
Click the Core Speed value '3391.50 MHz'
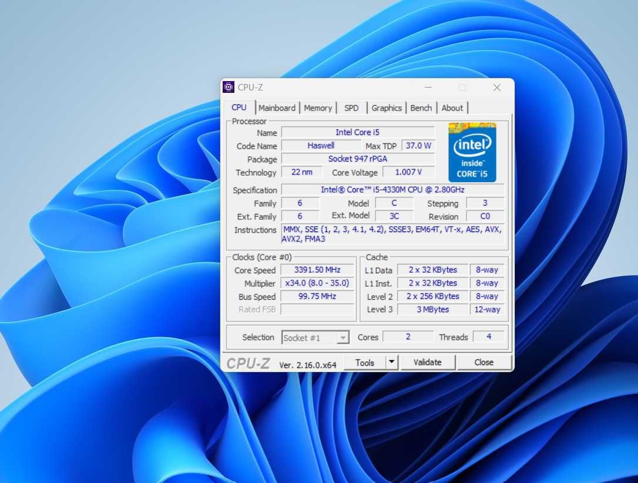coord(317,270)
